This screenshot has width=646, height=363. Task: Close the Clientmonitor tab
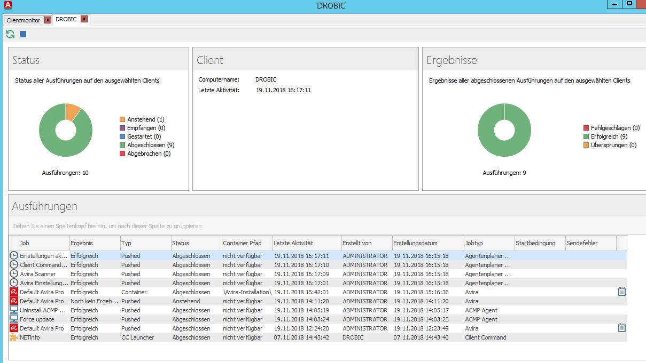(x=48, y=20)
